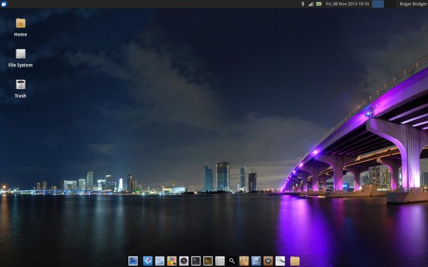Switch to the second dark workspace
Image resolution: width=428 pixels, height=267 pixels.
click(390, 4)
